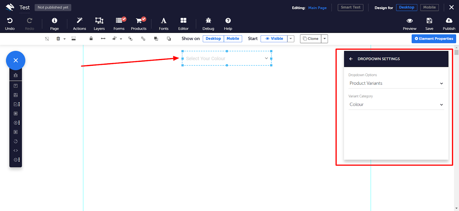This screenshot has width=459, height=211.
Task: Click the Select Your Colour dropdown element
Action: pos(227,58)
